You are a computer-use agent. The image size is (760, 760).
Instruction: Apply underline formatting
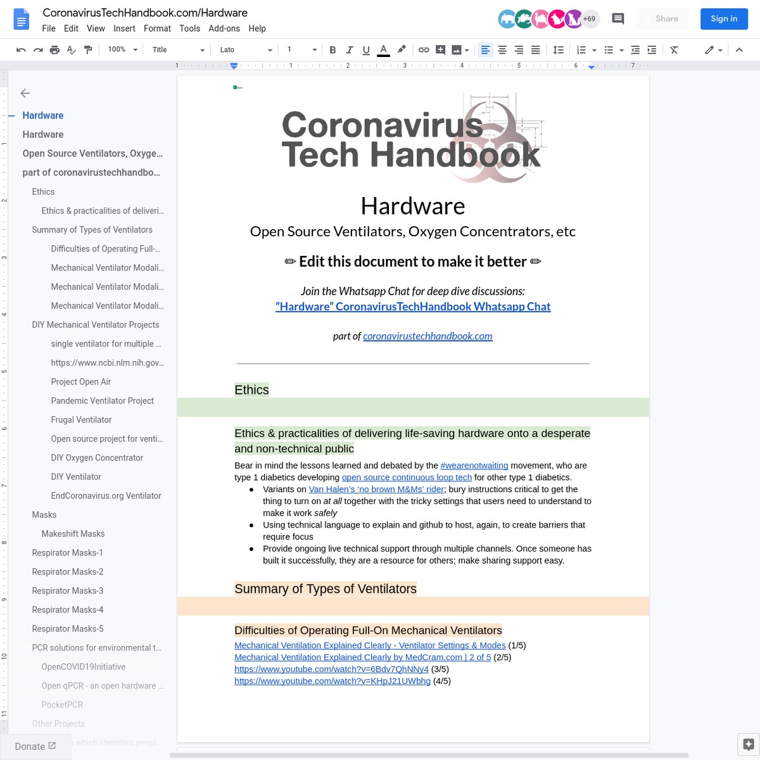(x=366, y=49)
